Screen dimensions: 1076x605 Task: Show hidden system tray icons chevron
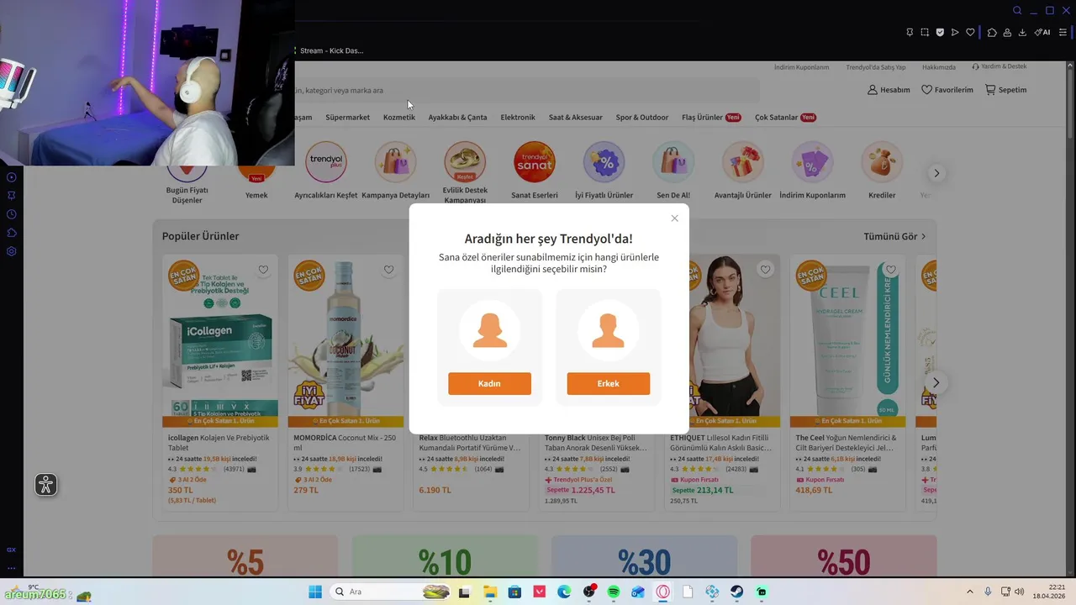click(969, 592)
